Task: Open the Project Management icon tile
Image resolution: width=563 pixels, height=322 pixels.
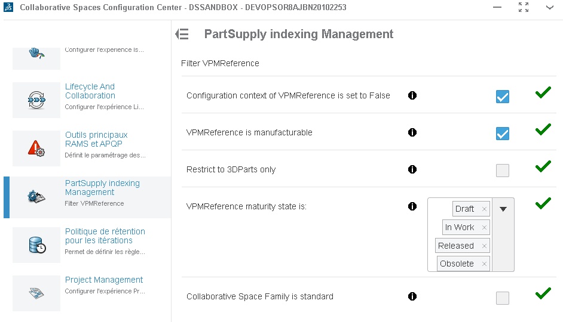Action: click(36, 293)
